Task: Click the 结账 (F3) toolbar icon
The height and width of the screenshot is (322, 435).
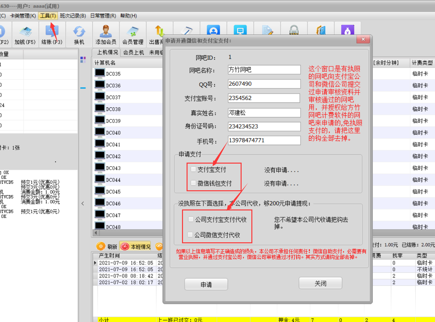Action: tap(52, 32)
